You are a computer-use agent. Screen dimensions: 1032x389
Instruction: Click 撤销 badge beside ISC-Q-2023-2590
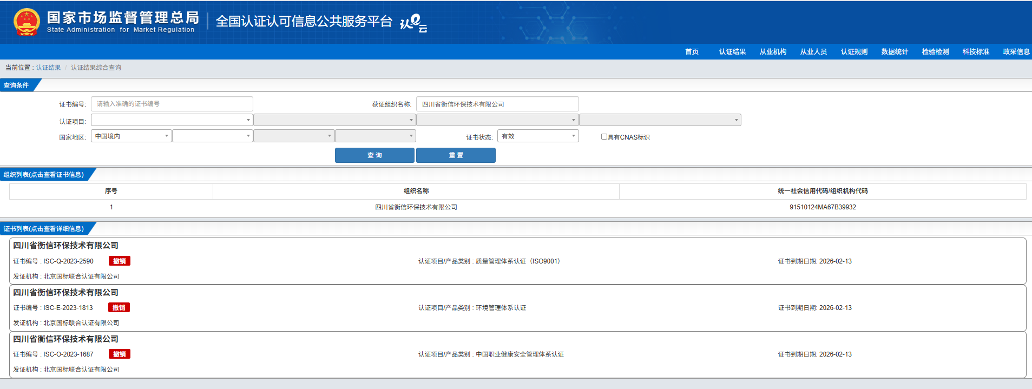click(x=120, y=261)
